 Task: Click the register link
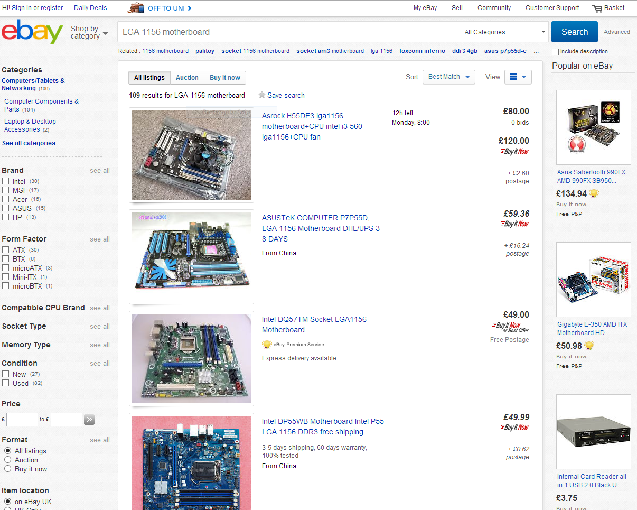coord(52,8)
